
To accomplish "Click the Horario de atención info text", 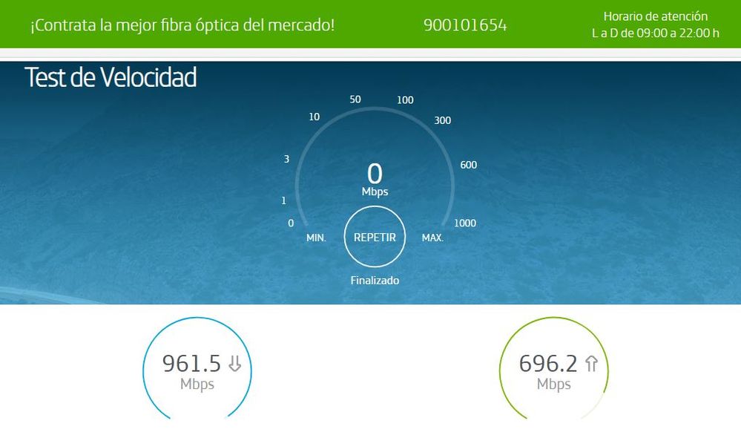I will [x=656, y=24].
